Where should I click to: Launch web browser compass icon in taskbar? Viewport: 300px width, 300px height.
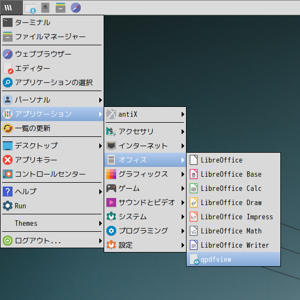pyautogui.click(x=76, y=8)
